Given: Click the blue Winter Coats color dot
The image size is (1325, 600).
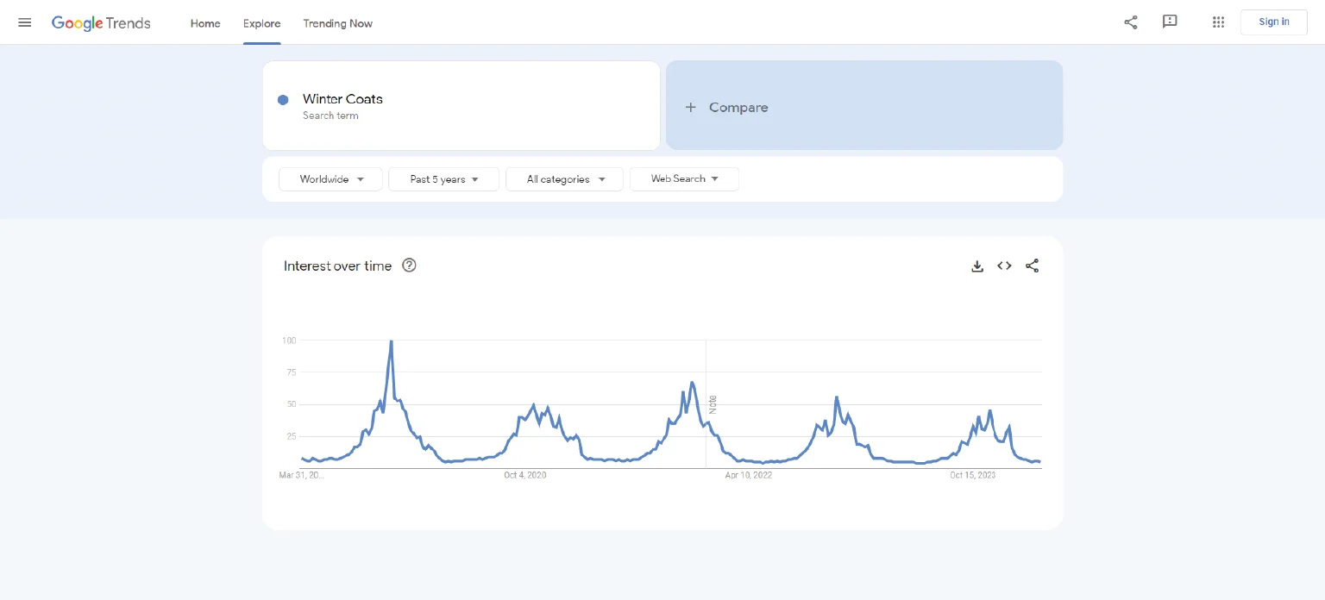Looking at the screenshot, I should (x=283, y=100).
